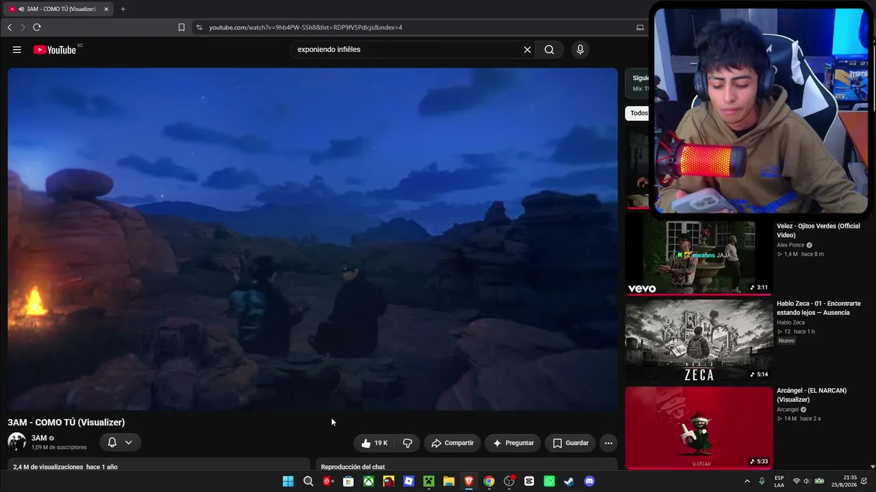This screenshot has width=876, height=492.
Task: Open the ESP LAA keyboard language switcher
Action: [779, 481]
